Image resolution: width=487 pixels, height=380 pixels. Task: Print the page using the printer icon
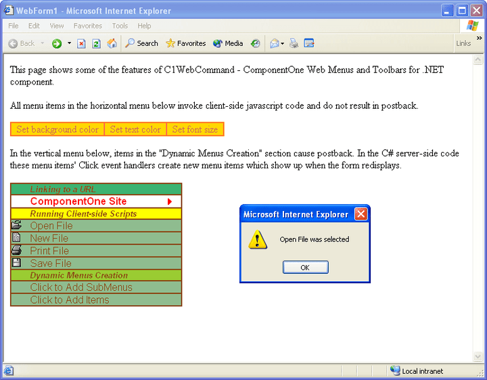tap(294, 43)
